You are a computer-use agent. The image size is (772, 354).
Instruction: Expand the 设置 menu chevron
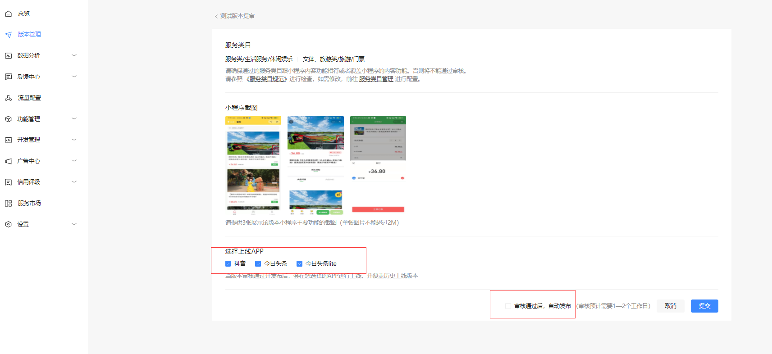coord(74,224)
